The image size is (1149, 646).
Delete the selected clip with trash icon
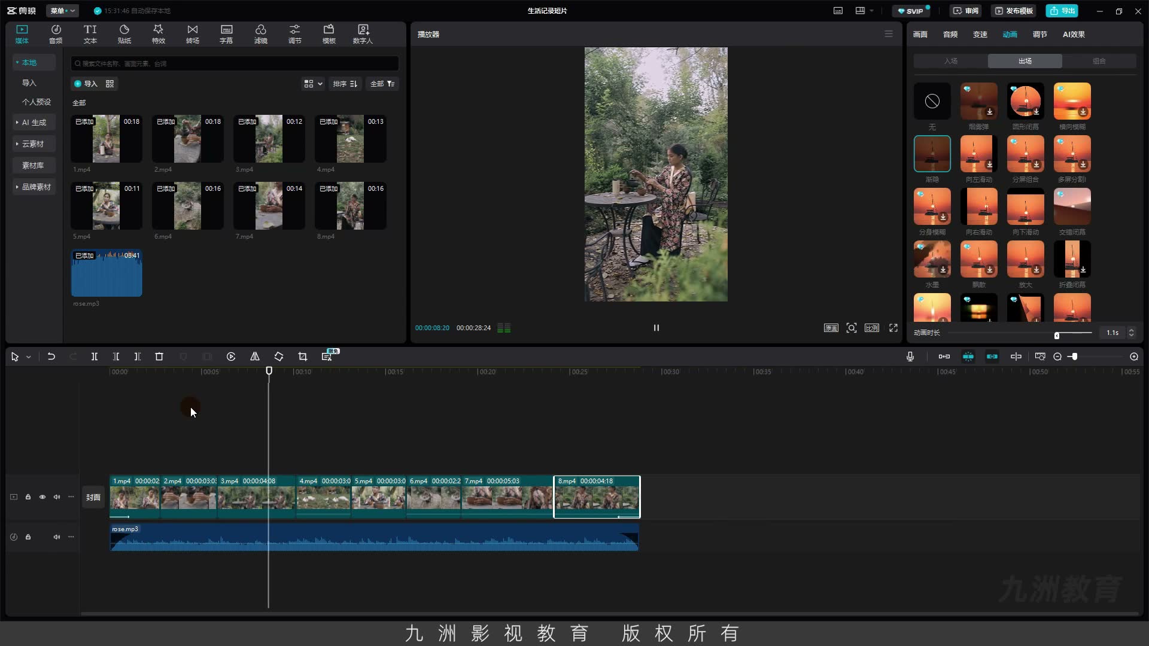click(159, 356)
